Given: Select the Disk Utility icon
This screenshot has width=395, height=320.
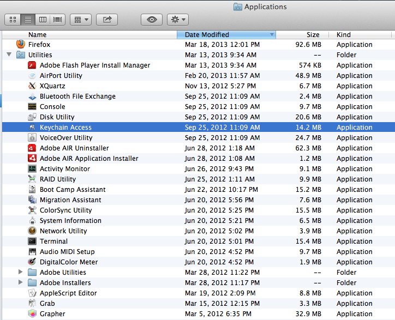Looking at the screenshot, I should [x=32, y=117].
